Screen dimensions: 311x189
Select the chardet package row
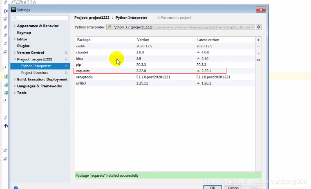tap(165, 52)
